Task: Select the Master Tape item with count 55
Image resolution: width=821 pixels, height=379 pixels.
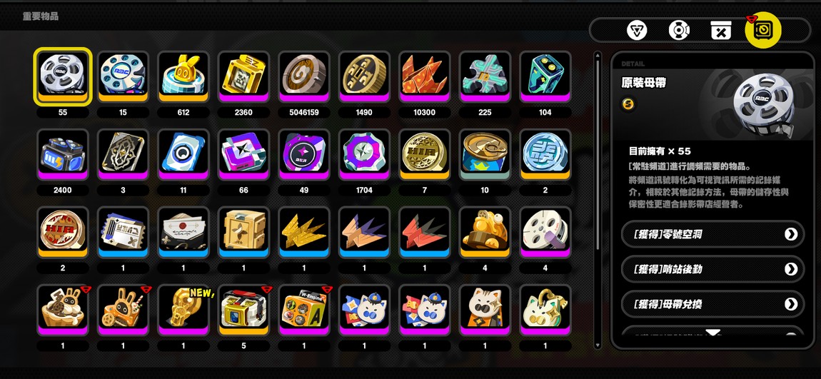Action: pyautogui.click(x=63, y=76)
